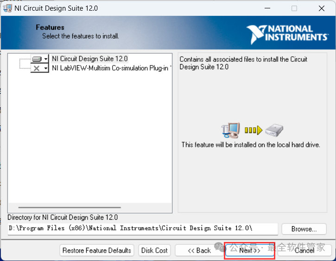Click the hard drive icon beside NI Circuit Design Suite 12.0

point(37,59)
